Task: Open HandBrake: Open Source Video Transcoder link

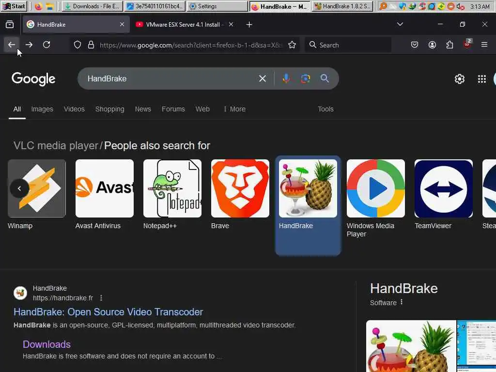Action: click(108, 312)
